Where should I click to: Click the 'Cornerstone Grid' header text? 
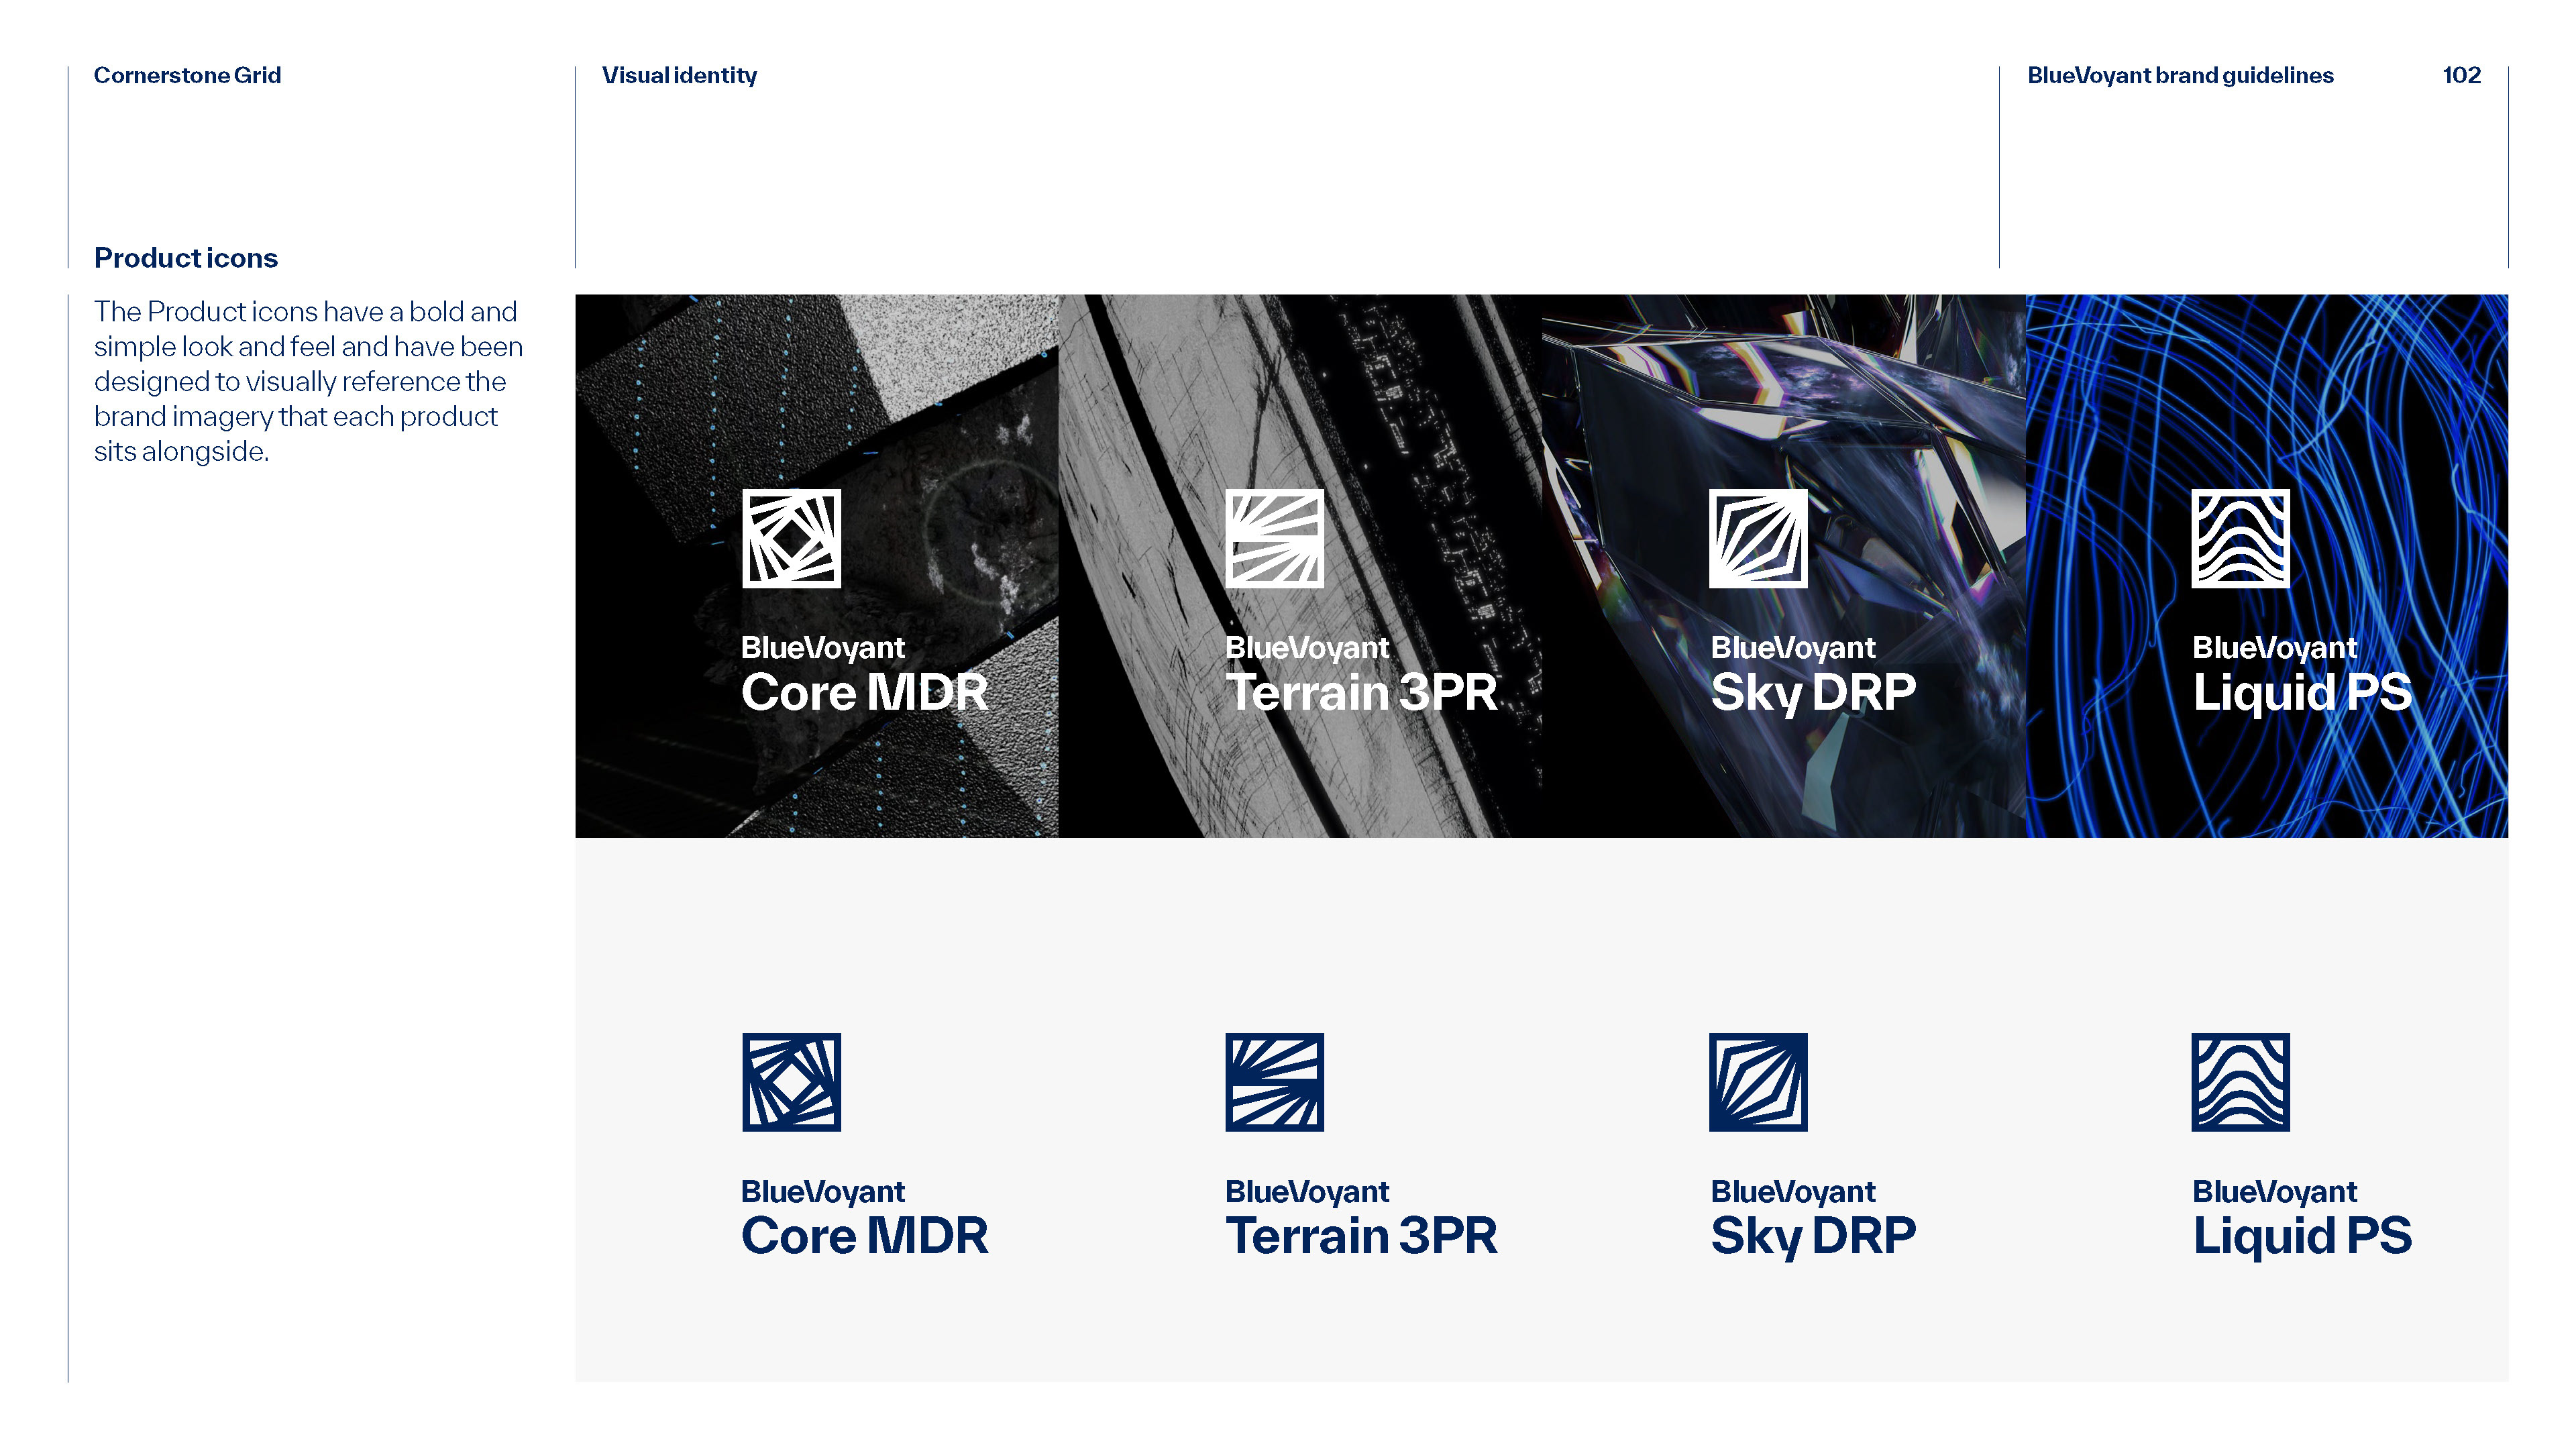(x=187, y=76)
